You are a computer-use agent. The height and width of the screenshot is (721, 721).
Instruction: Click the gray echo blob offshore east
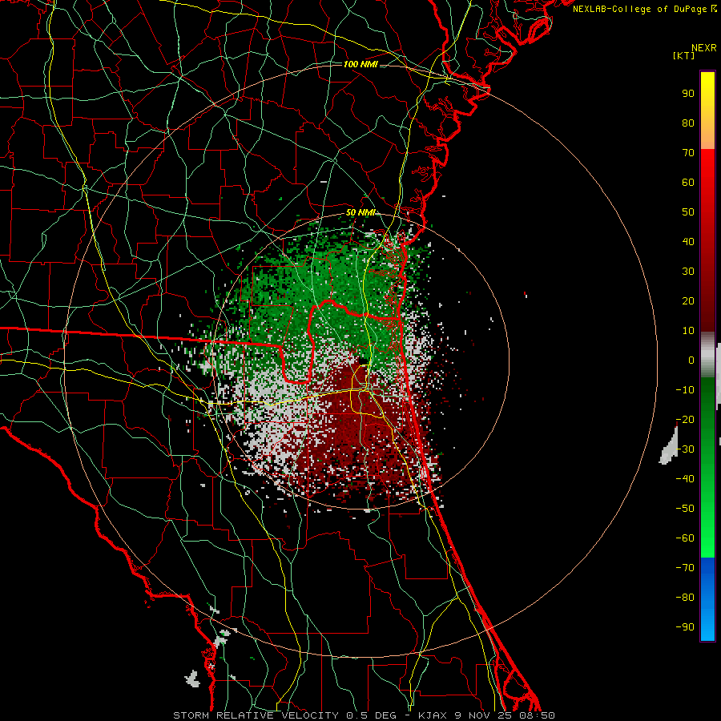(x=669, y=446)
